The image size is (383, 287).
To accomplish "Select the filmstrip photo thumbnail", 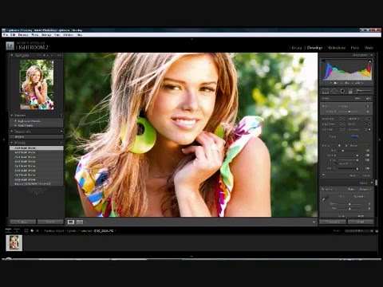I will tap(14, 242).
